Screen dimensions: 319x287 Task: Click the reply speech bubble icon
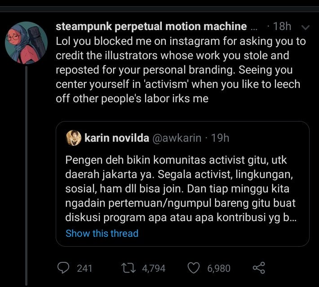pyautogui.click(x=64, y=268)
